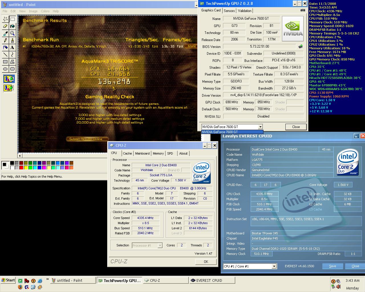
Task: Select the Polygon shape tool
Action: pyautogui.click(x=13, y=62)
